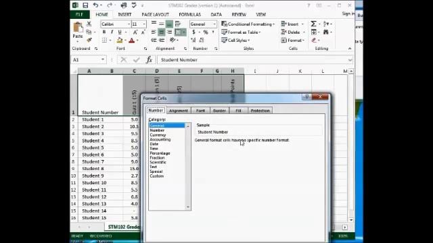Open the font size 11 dropdown

coord(144,24)
